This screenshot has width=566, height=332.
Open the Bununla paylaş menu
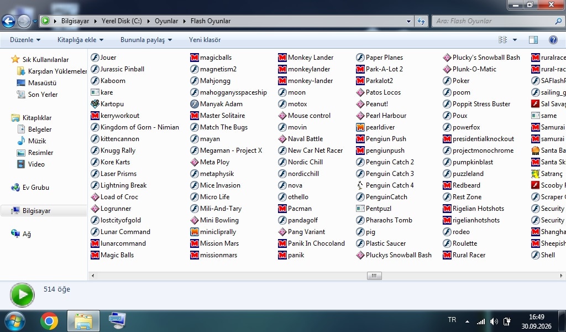[x=146, y=40]
